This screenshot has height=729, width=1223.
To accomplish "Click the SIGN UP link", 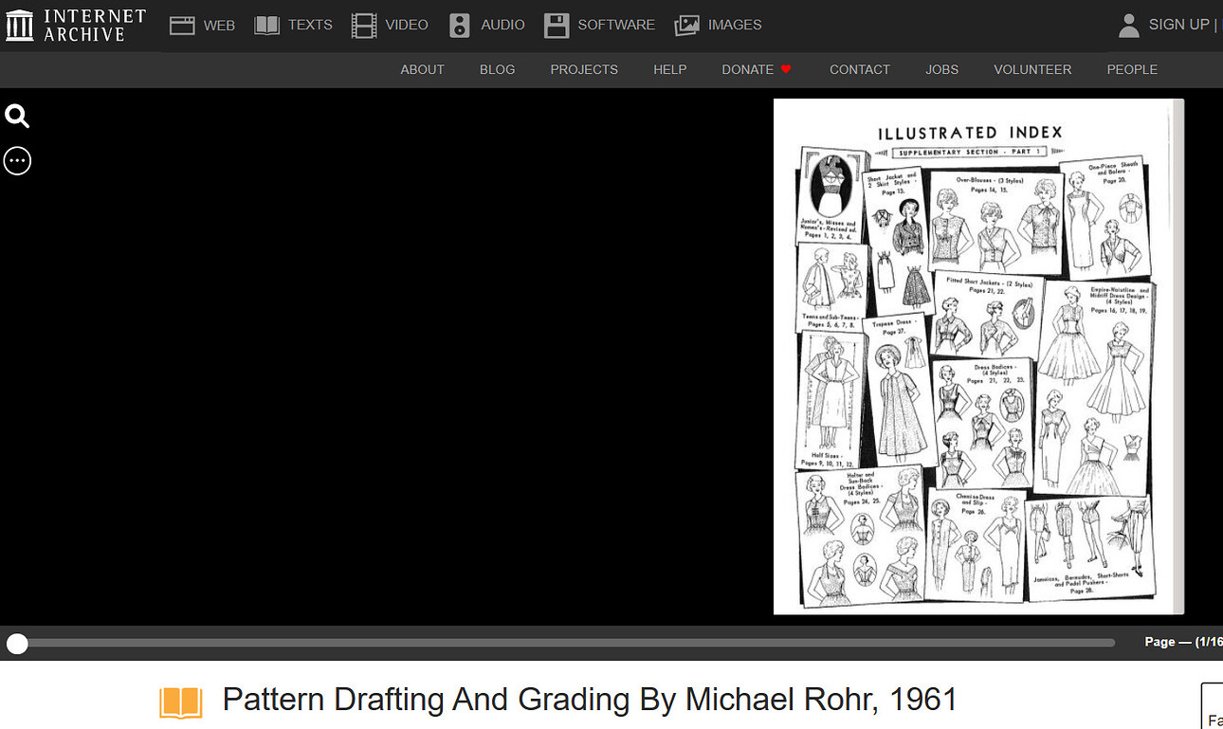I will [x=1178, y=24].
